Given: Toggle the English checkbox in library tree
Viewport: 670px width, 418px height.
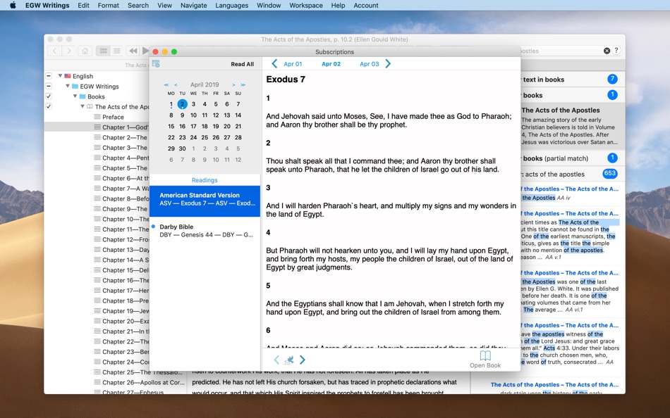Looking at the screenshot, I should 49,76.
